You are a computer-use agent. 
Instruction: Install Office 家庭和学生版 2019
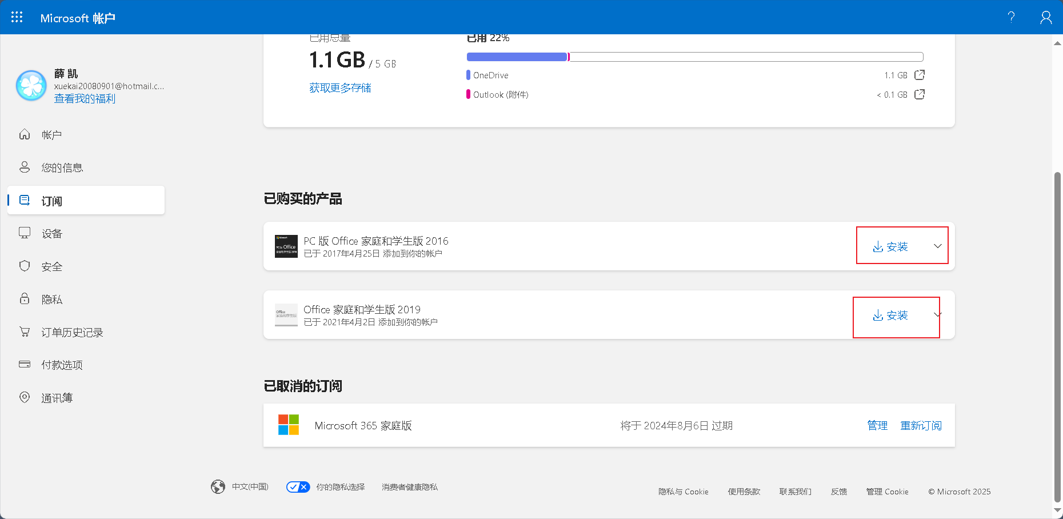(890, 316)
